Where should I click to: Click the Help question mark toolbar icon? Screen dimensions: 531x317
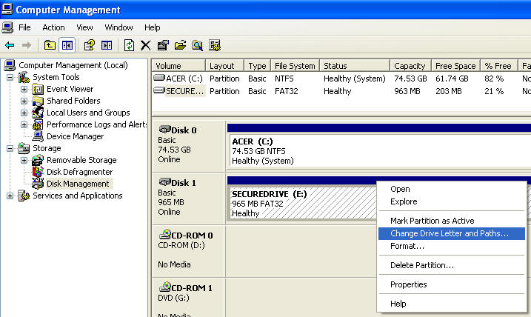point(90,45)
